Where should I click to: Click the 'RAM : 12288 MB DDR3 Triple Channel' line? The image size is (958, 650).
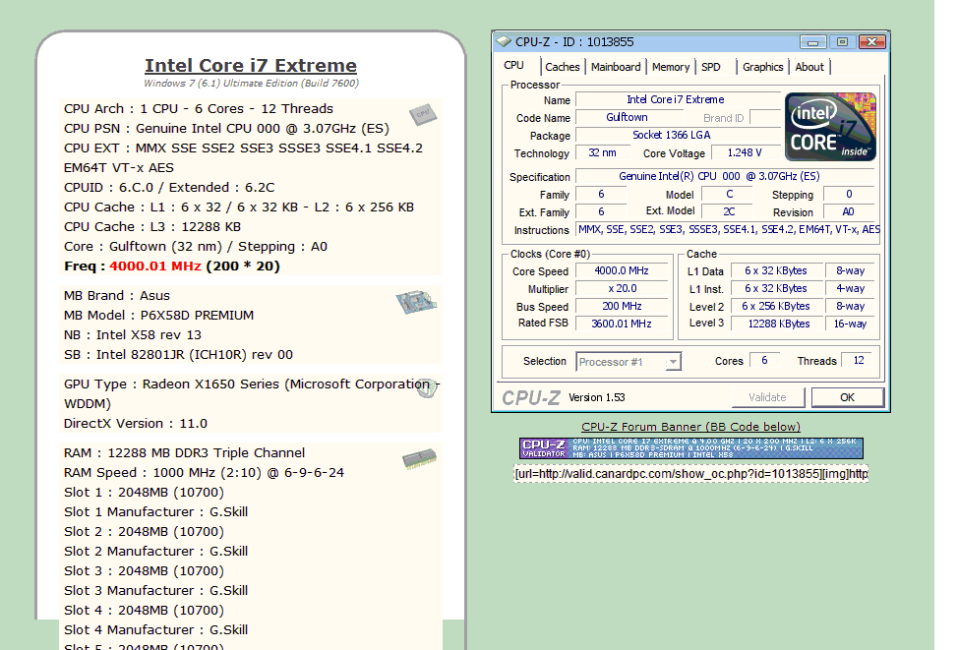[185, 452]
